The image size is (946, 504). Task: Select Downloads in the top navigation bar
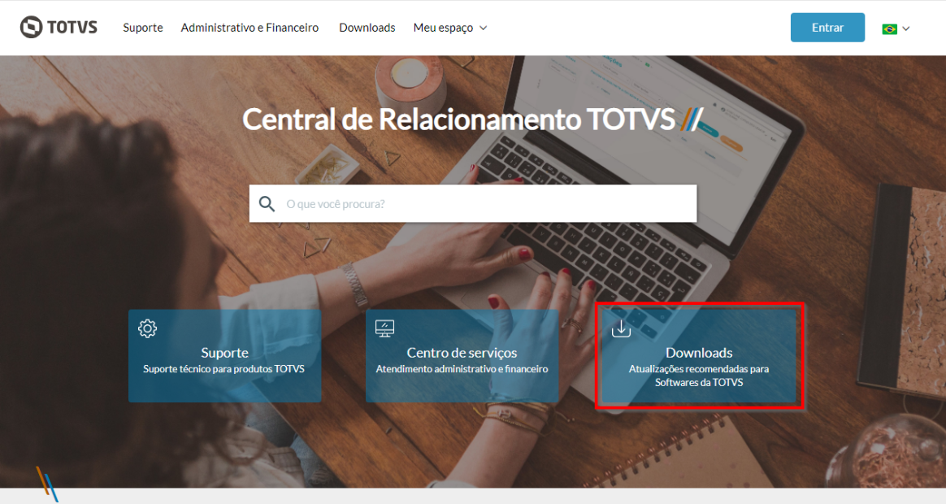coord(367,28)
